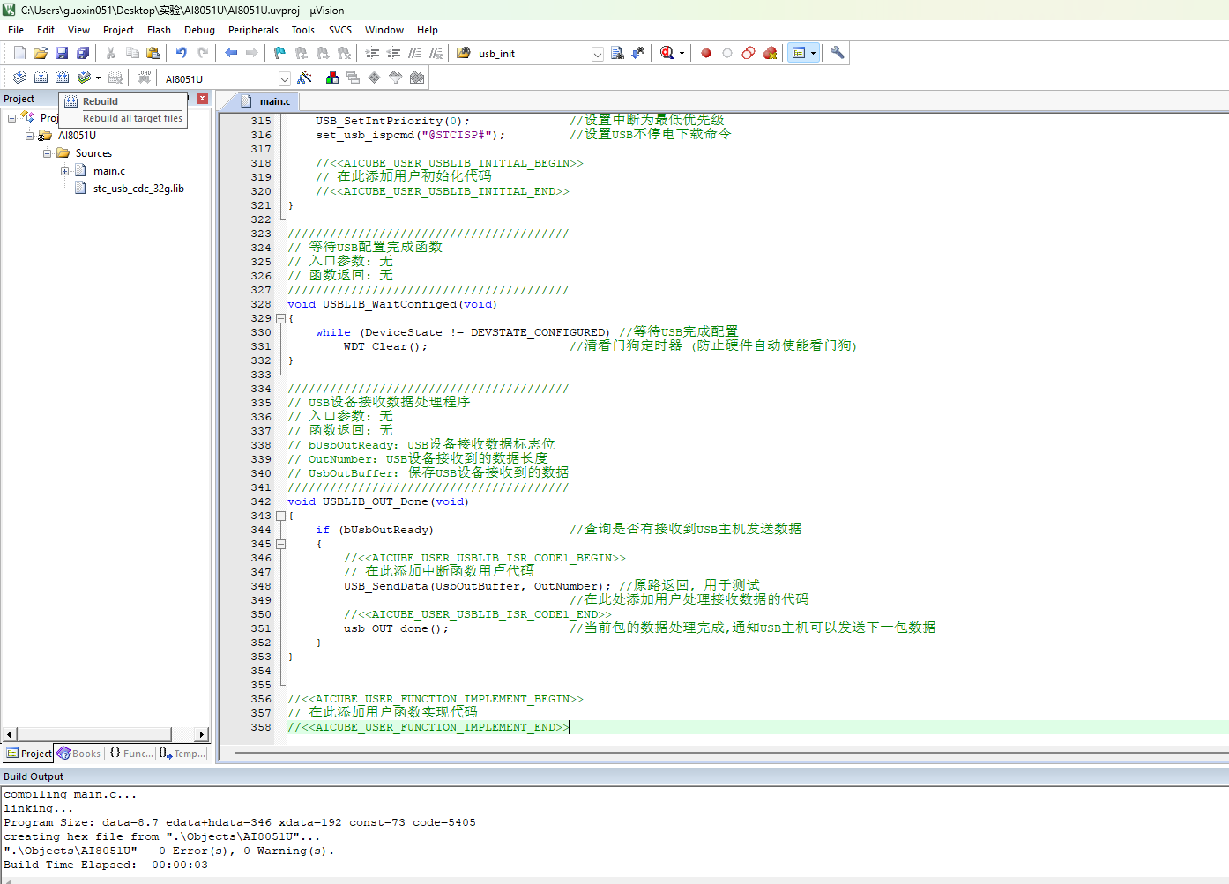Open the Project menu
Image resolution: width=1229 pixels, height=884 pixels.
(118, 30)
